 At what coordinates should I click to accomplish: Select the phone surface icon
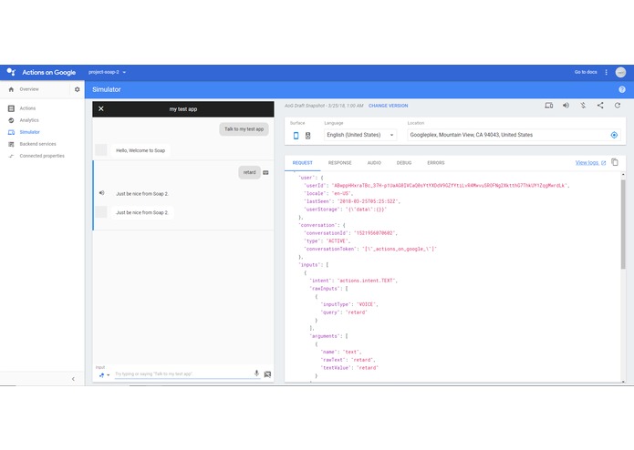[296, 136]
